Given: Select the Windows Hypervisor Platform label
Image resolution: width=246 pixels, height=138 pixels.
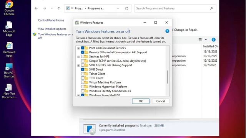Looking at the screenshot, I should pos(108,87).
